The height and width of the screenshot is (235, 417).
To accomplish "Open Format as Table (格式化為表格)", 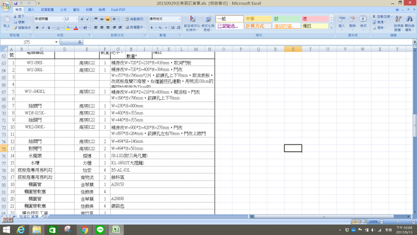I will [x=208, y=23].
